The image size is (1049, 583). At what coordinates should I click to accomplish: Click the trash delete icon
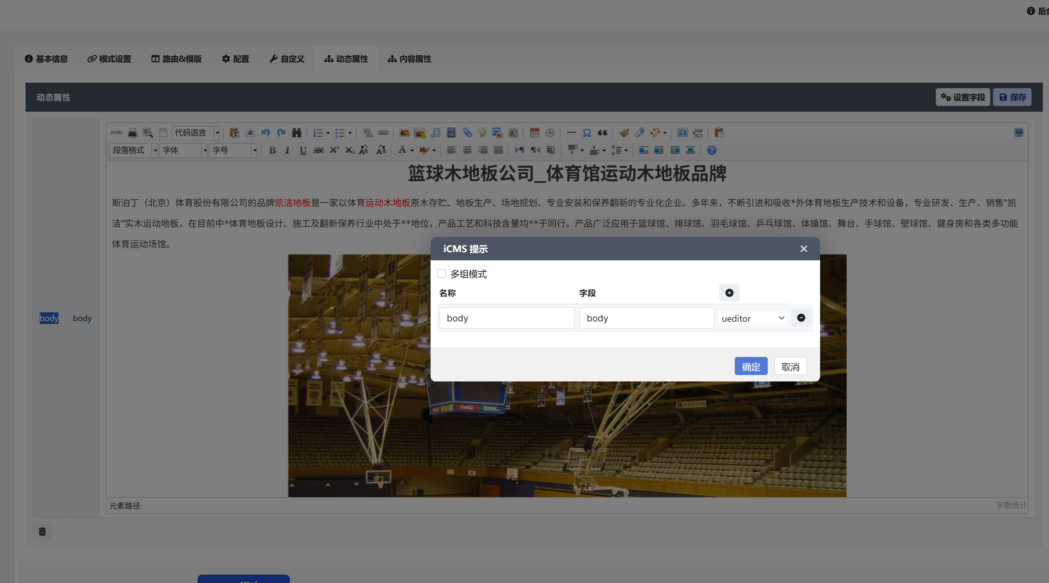[42, 531]
